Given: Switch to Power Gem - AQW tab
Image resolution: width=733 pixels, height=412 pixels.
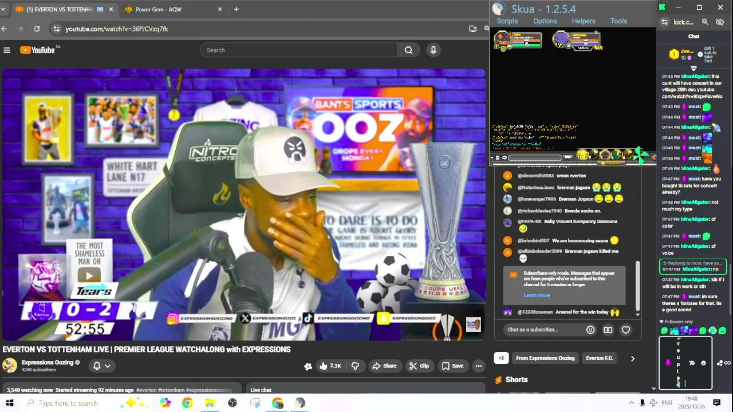Looking at the screenshot, I should pos(172,9).
